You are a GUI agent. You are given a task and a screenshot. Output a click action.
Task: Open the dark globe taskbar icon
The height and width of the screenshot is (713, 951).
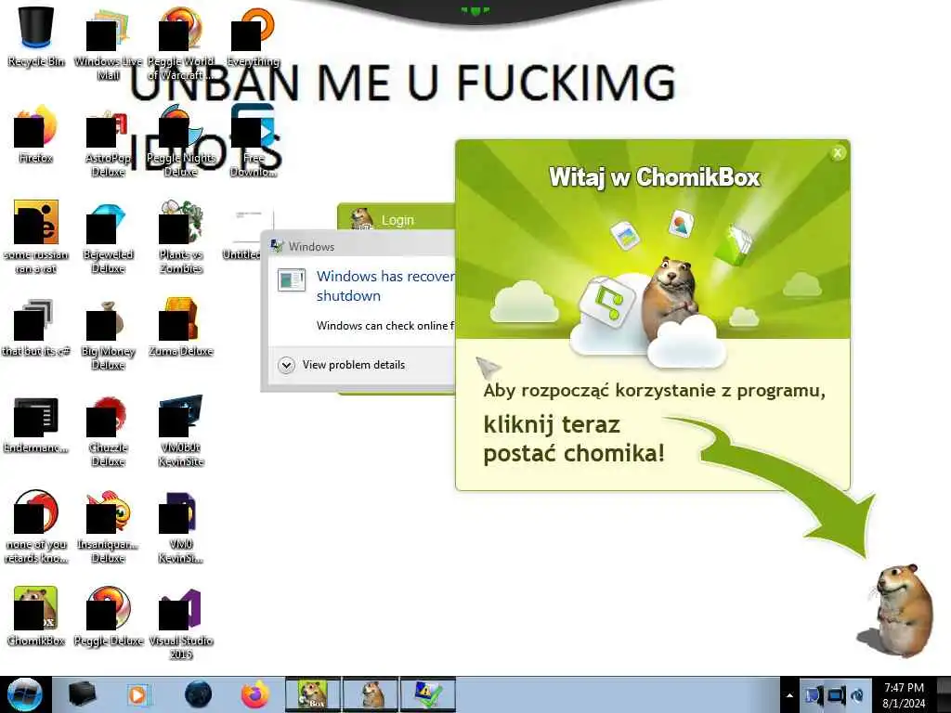click(x=198, y=694)
